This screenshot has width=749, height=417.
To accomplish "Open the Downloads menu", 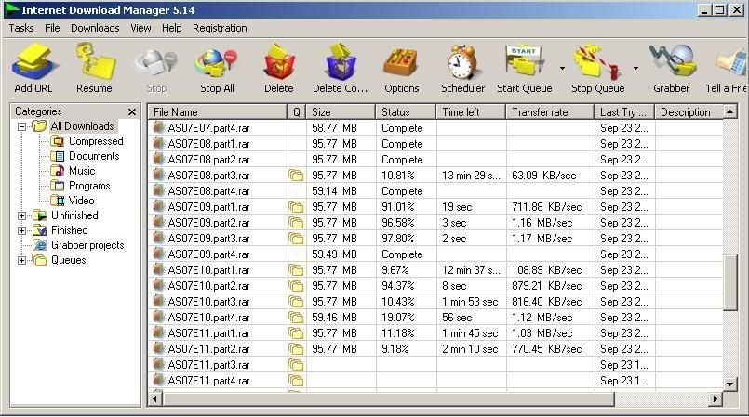I will (95, 28).
